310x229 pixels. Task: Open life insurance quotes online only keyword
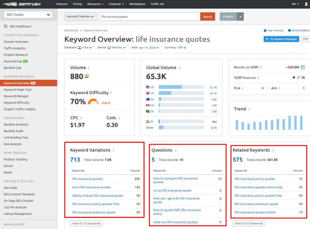pos(259,187)
